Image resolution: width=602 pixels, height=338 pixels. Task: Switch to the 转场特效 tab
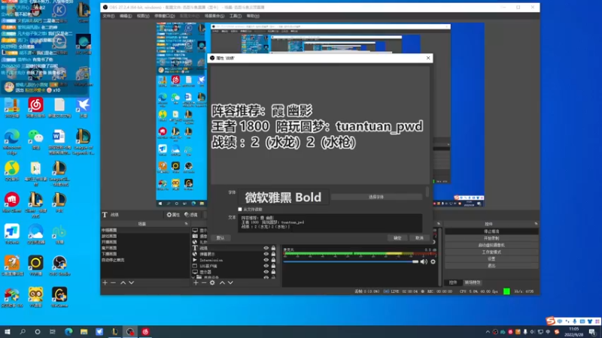tap(473, 282)
